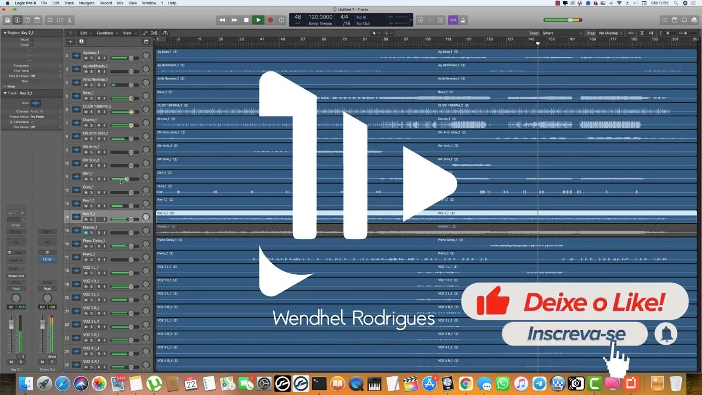The height and width of the screenshot is (395, 702).
Task: Toggle the count-in 1234 button
Action: click(x=453, y=20)
